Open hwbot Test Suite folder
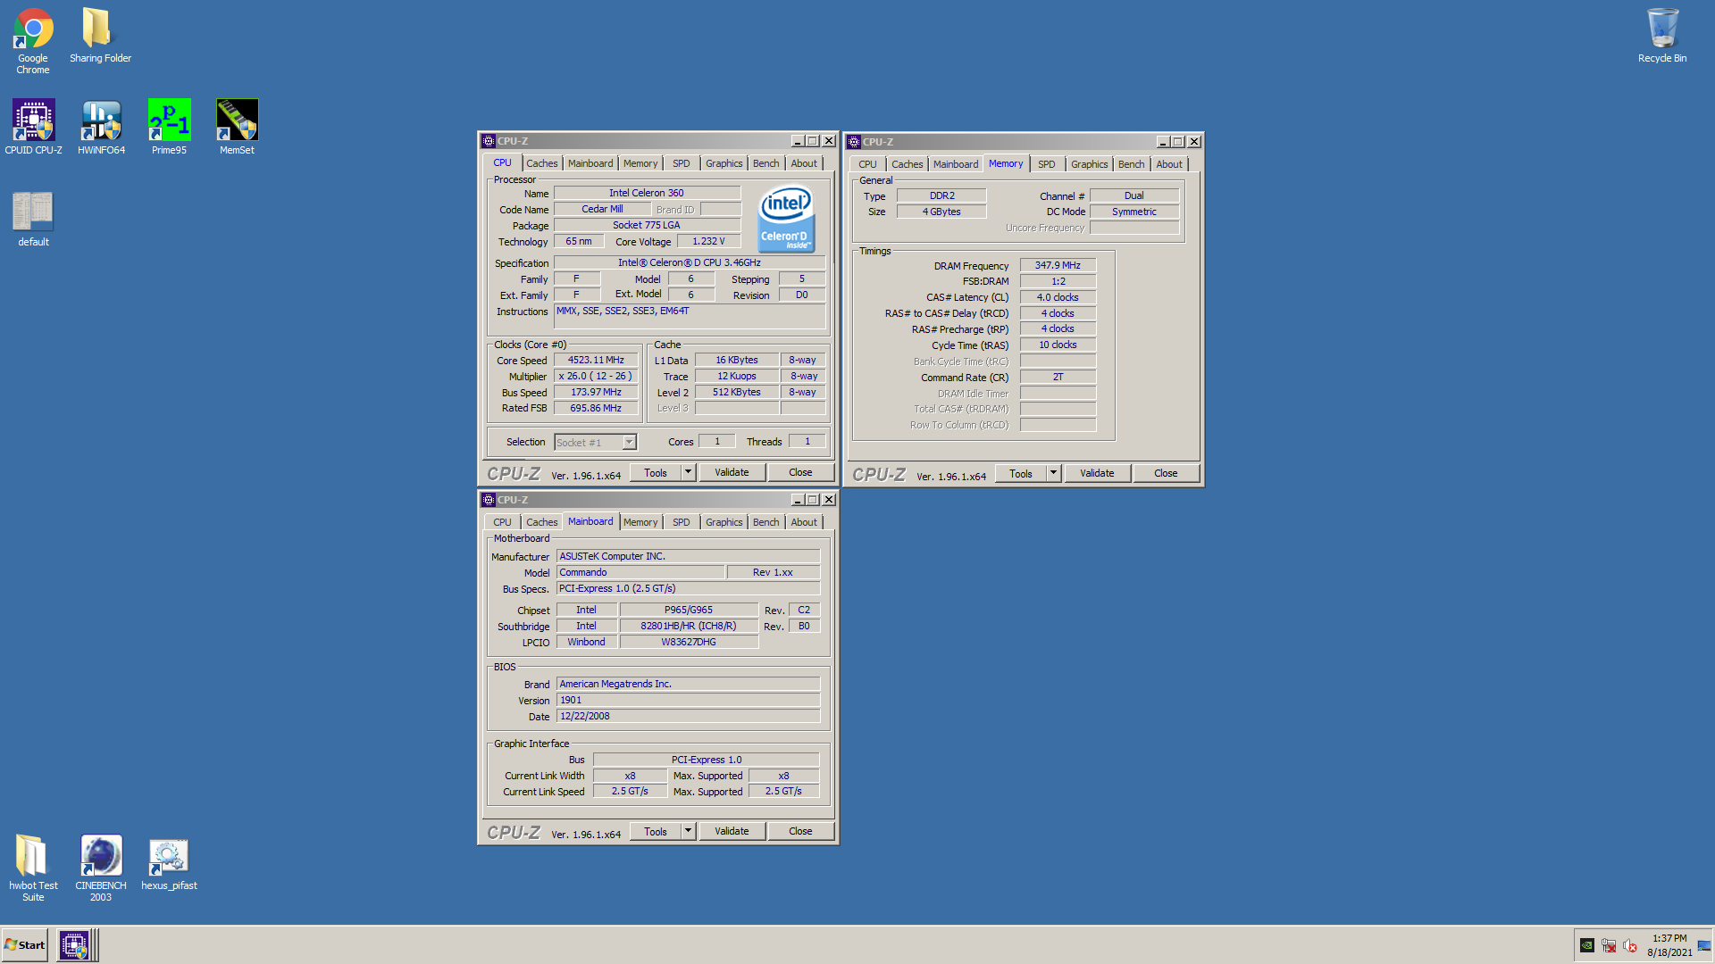This screenshot has height=964, width=1715. click(33, 868)
